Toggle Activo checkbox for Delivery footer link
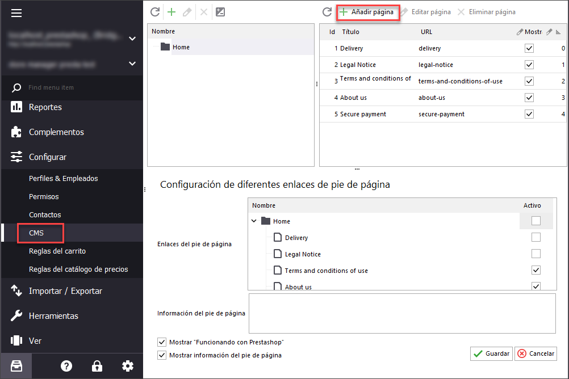 click(536, 237)
